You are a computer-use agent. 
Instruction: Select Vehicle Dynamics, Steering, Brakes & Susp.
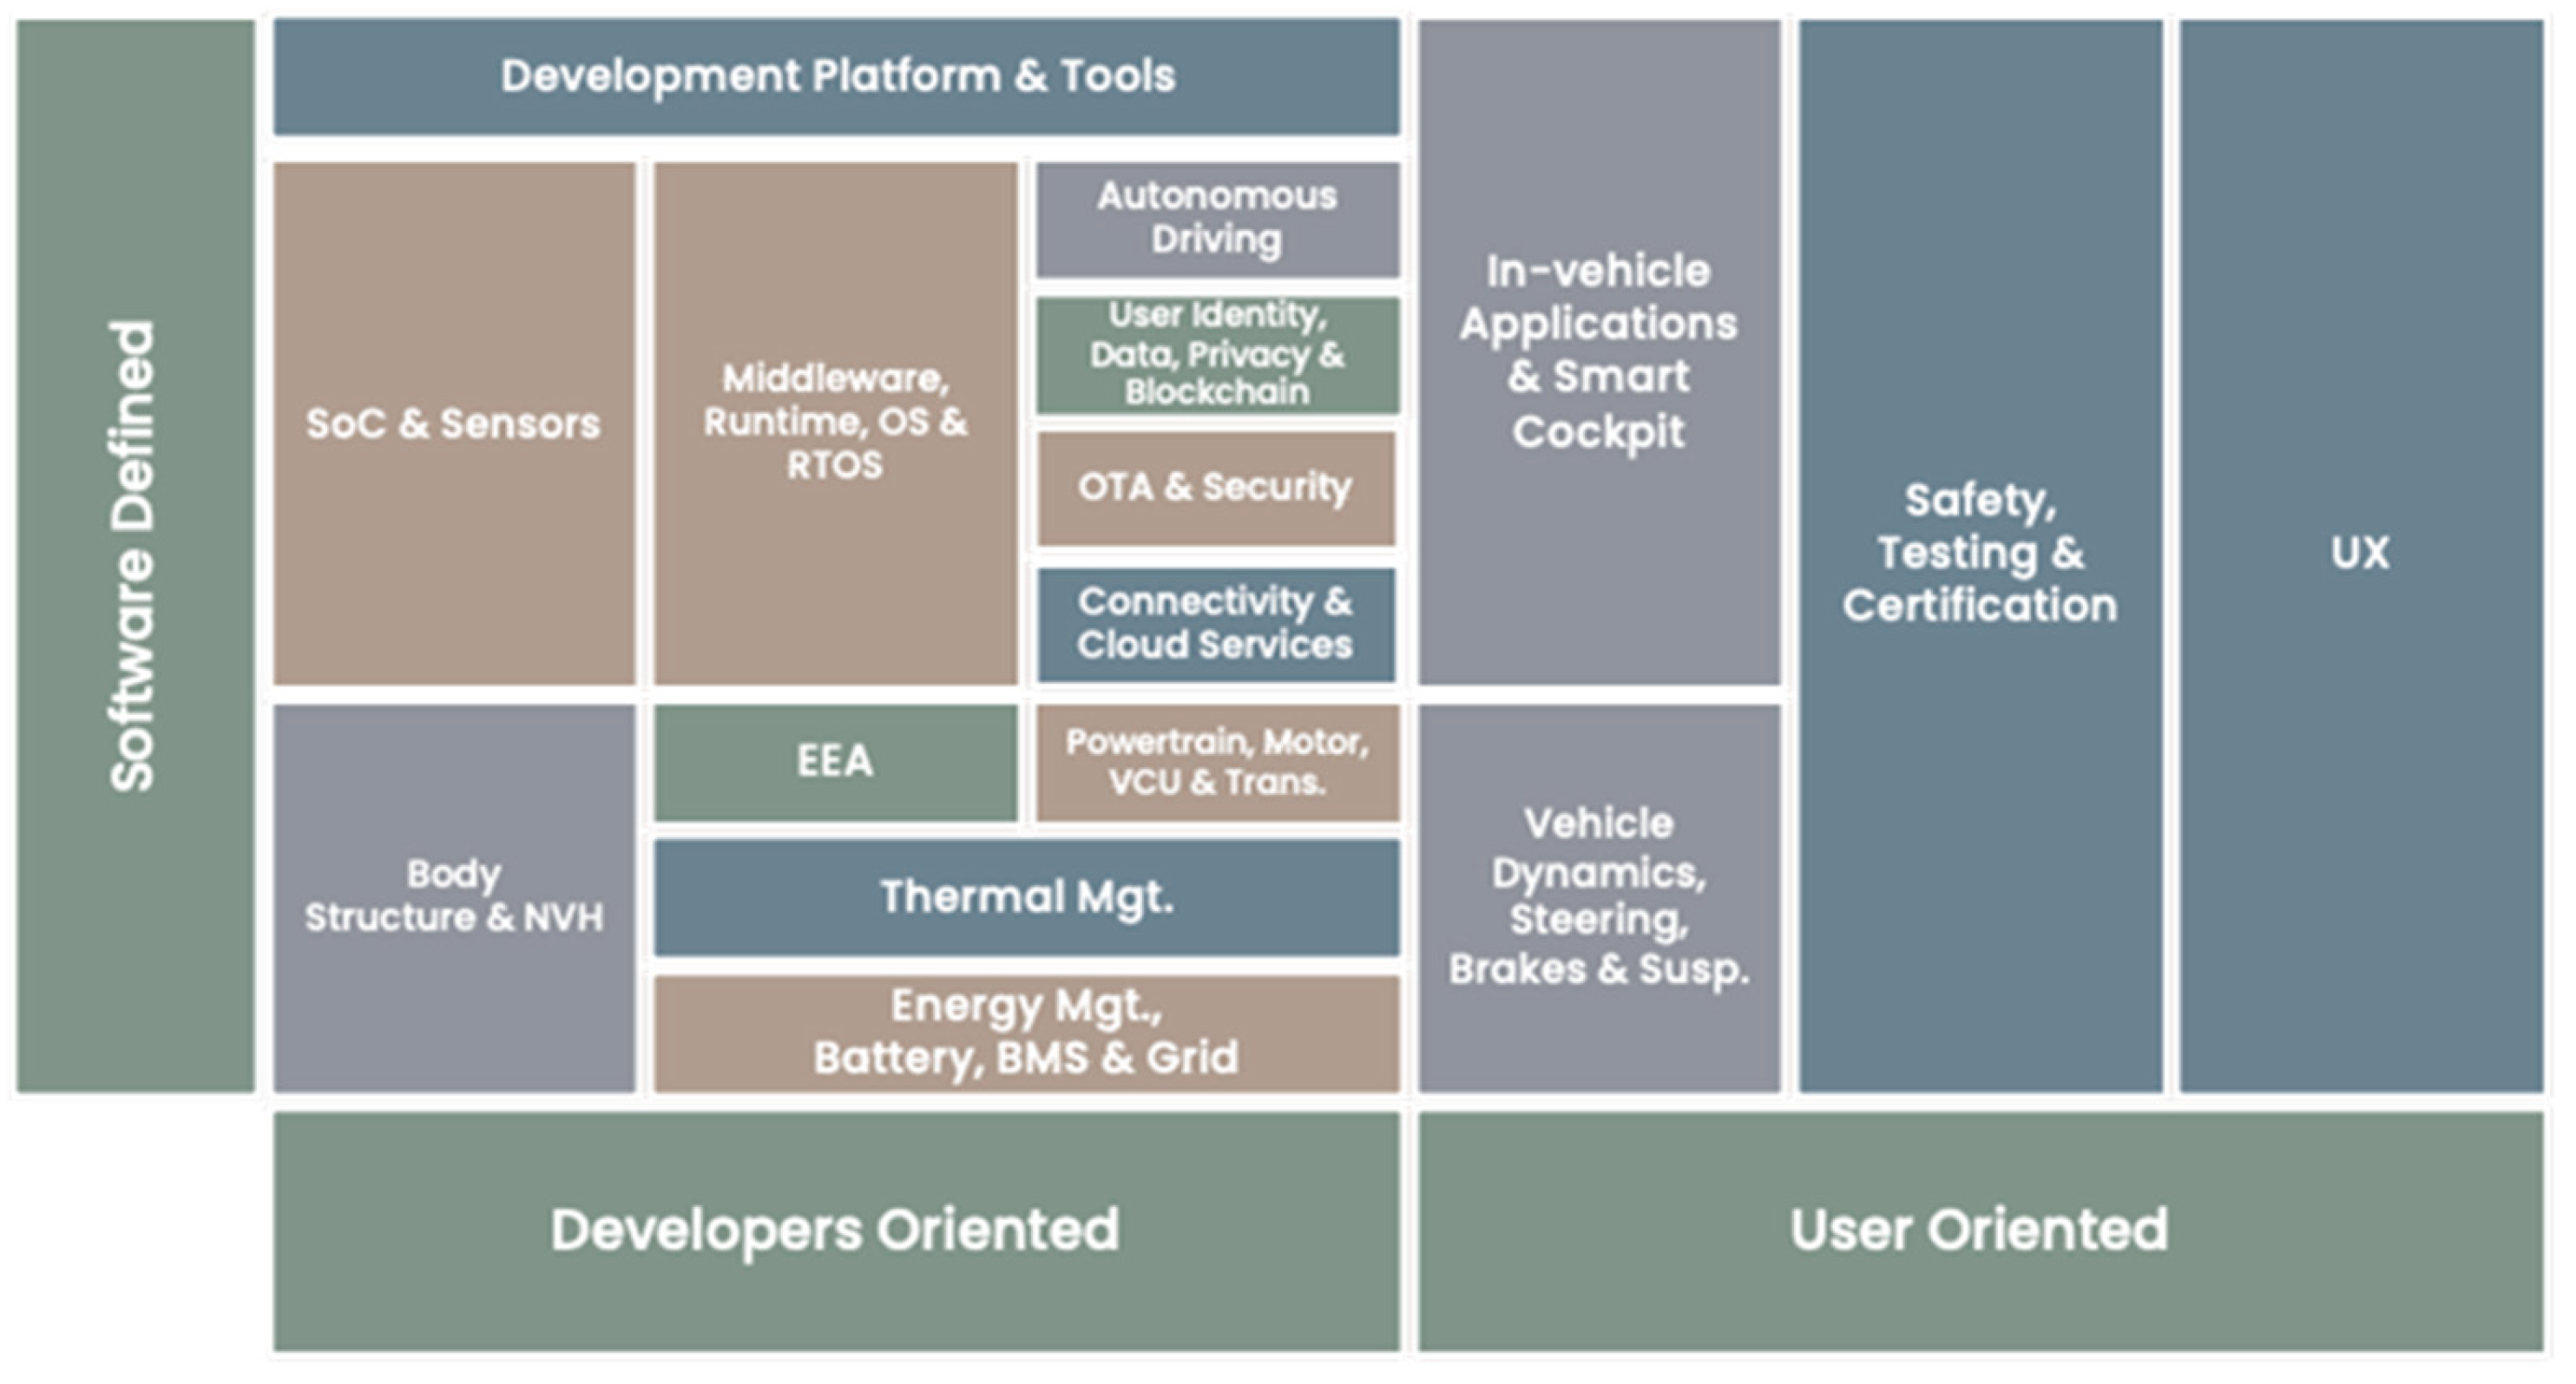pyautogui.click(x=1598, y=896)
